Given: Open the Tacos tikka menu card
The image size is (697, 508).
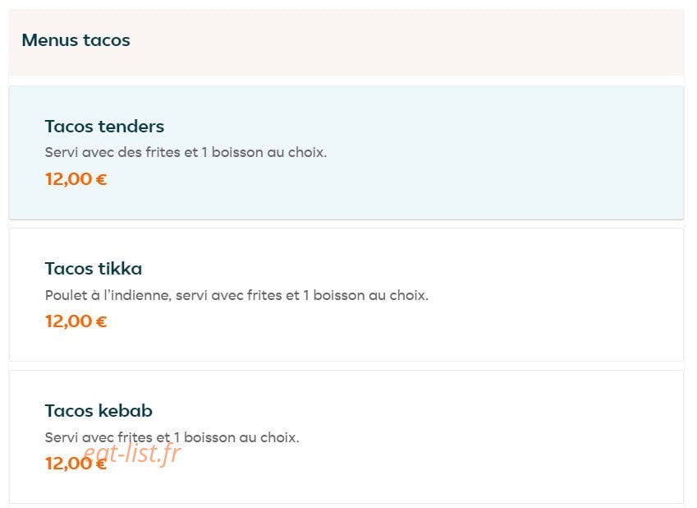Looking at the screenshot, I should [x=346, y=295].
